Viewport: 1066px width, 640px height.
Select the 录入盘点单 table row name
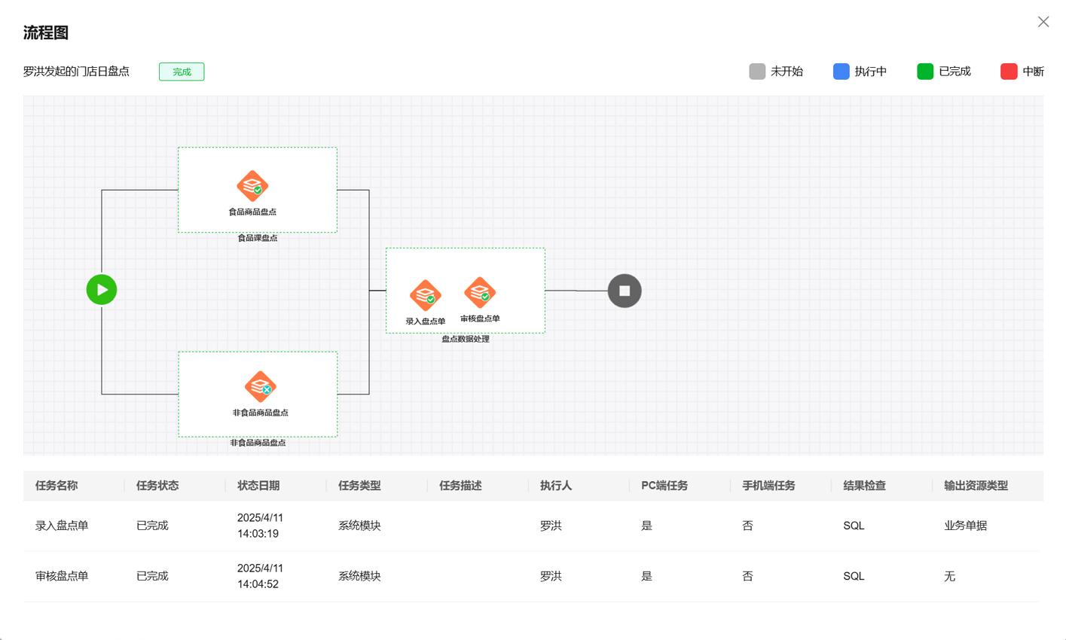pyautogui.click(x=62, y=526)
